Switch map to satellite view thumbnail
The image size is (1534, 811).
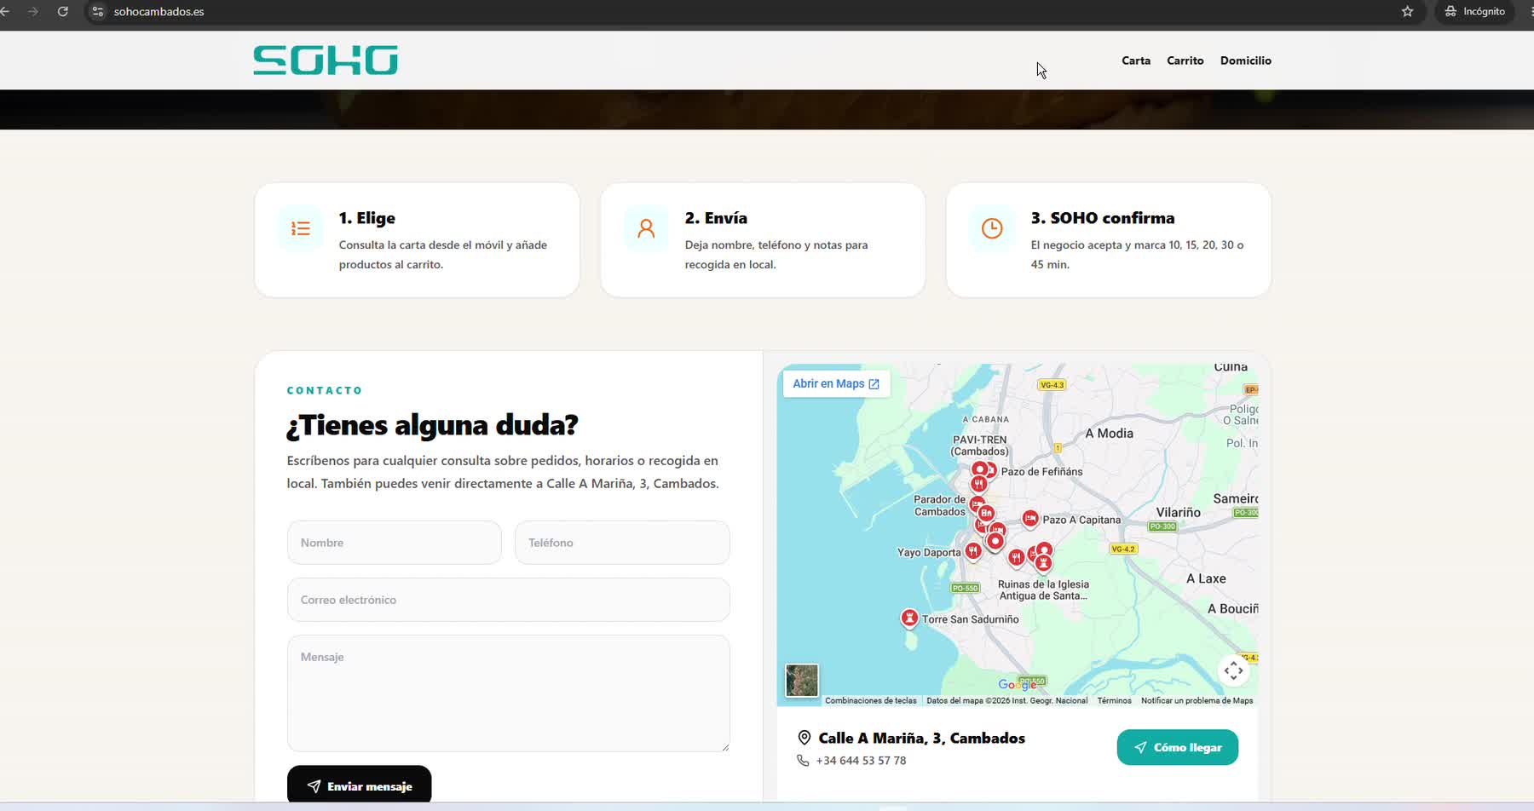[x=801, y=681]
